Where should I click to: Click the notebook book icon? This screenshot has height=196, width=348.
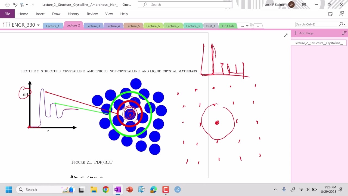tap(7, 25)
